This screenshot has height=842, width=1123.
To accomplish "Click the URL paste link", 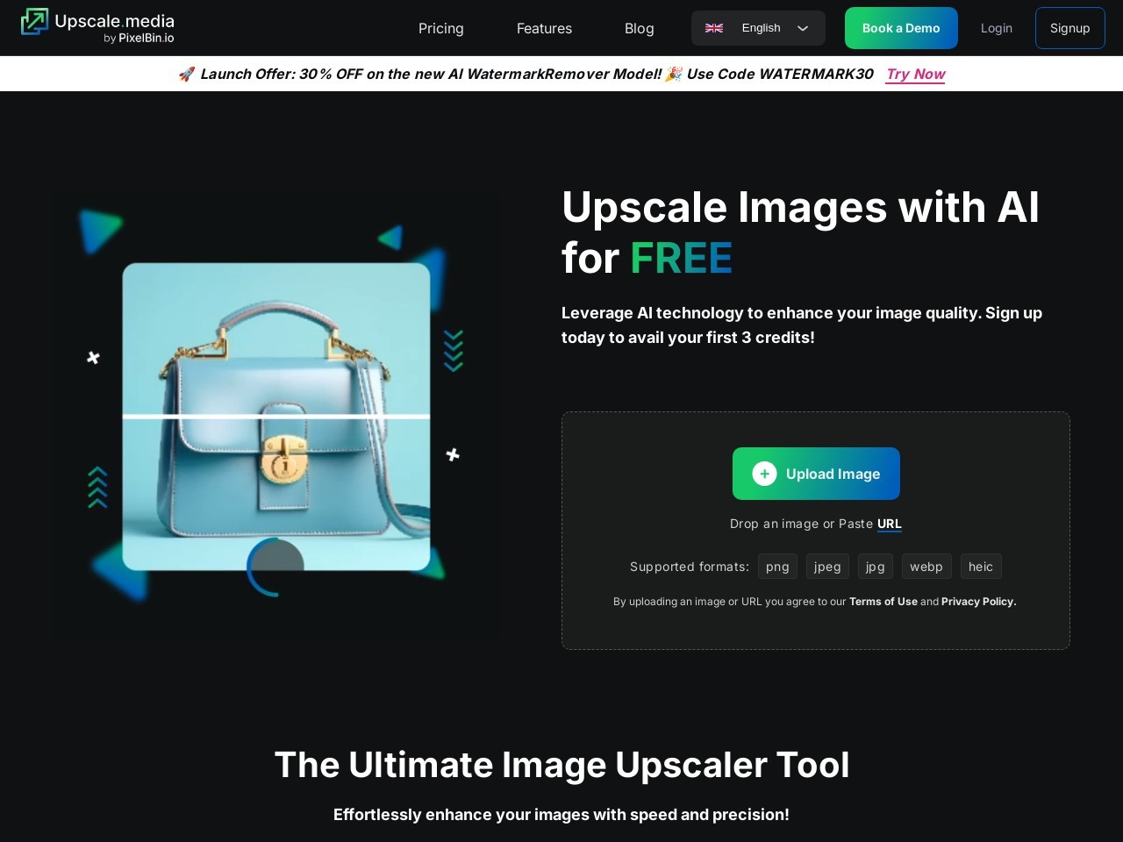I will click(890, 524).
